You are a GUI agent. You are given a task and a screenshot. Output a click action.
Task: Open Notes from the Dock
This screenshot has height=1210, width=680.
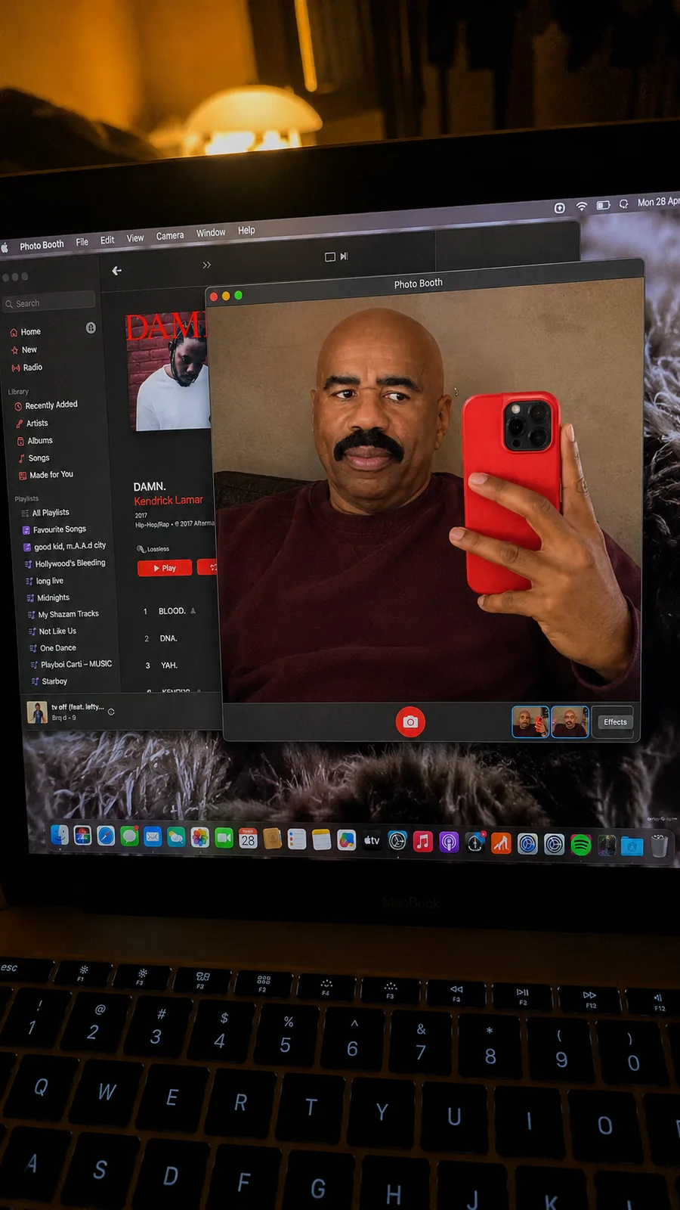[321, 839]
